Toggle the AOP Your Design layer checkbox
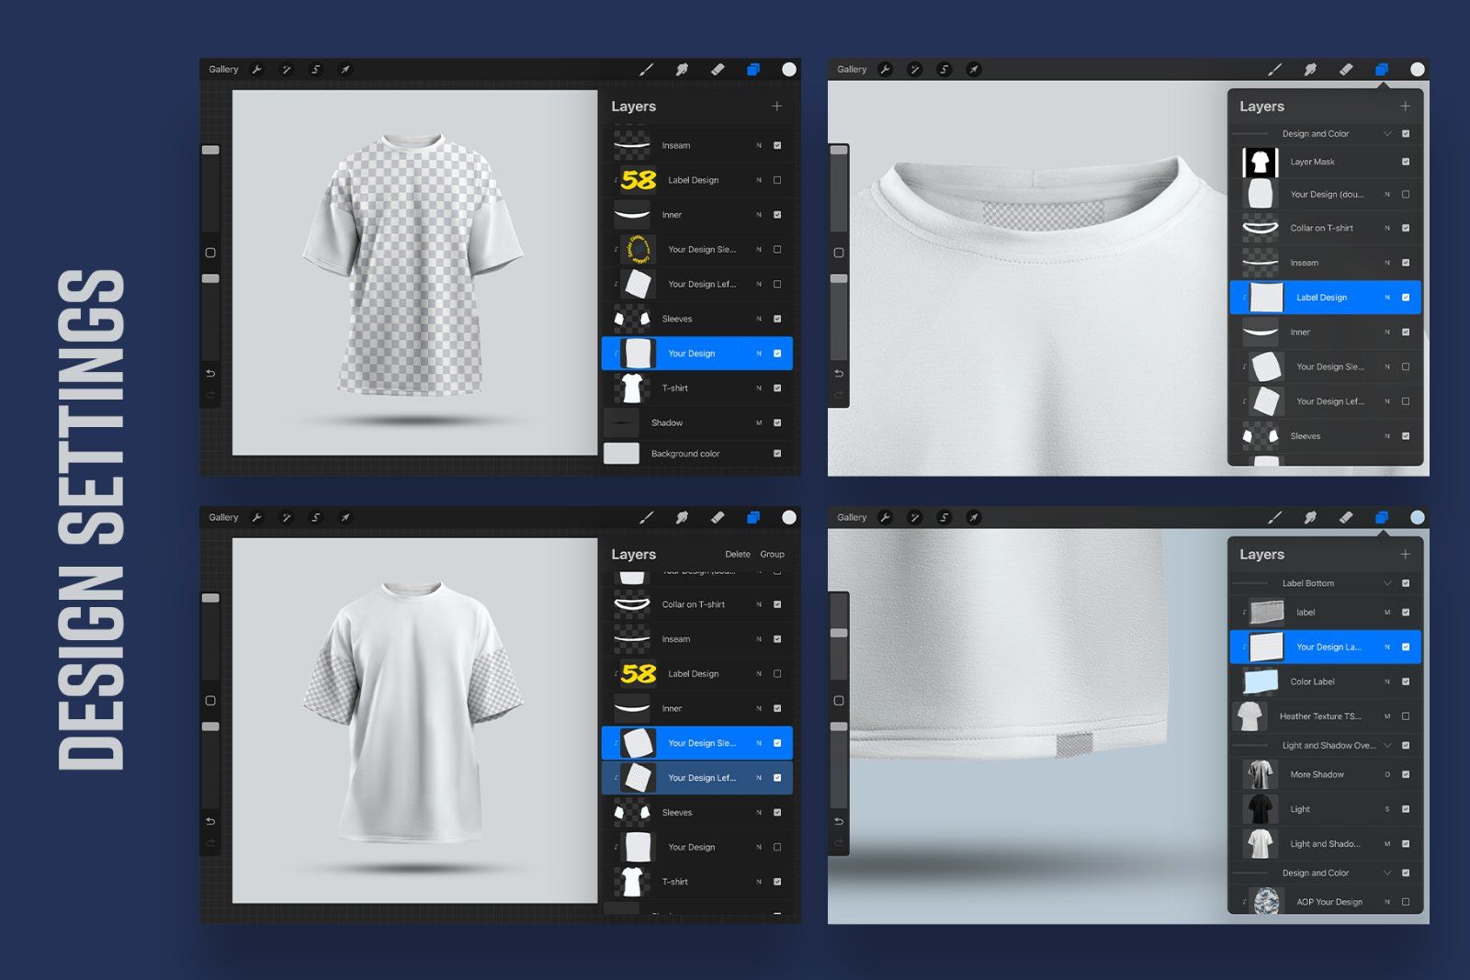This screenshot has height=980, width=1470. pos(1404,902)
